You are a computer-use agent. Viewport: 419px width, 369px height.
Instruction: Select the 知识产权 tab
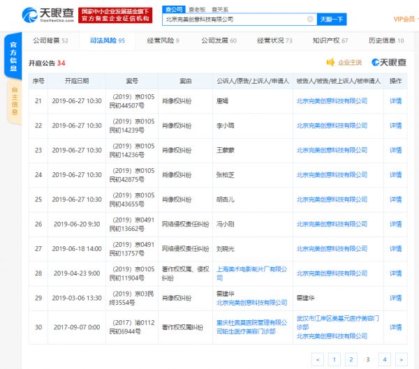330,41
